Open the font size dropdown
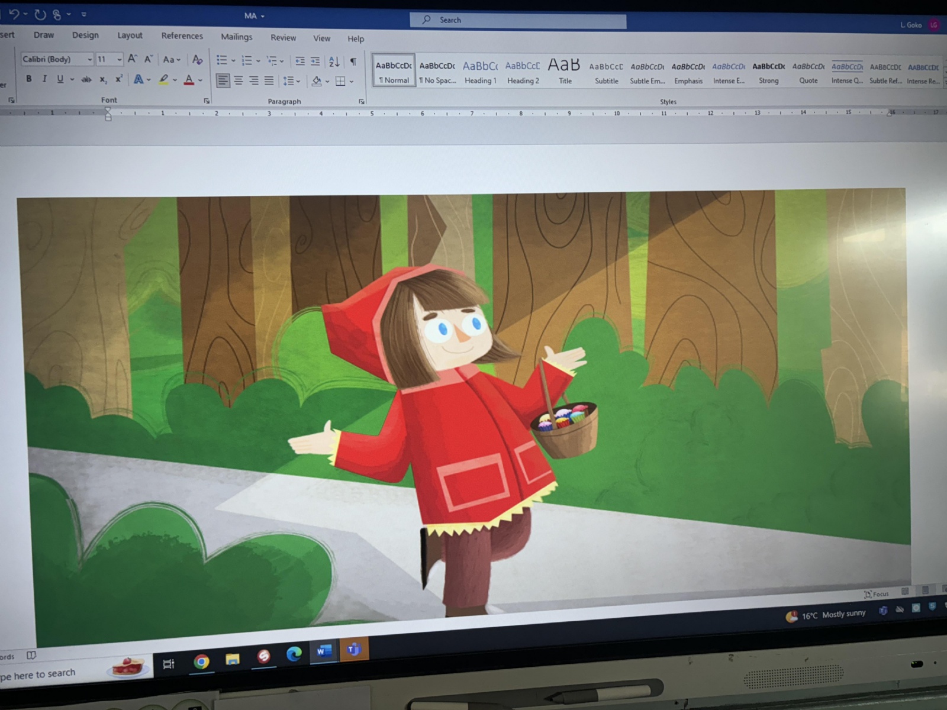947x710 pixels. (119, 59)
